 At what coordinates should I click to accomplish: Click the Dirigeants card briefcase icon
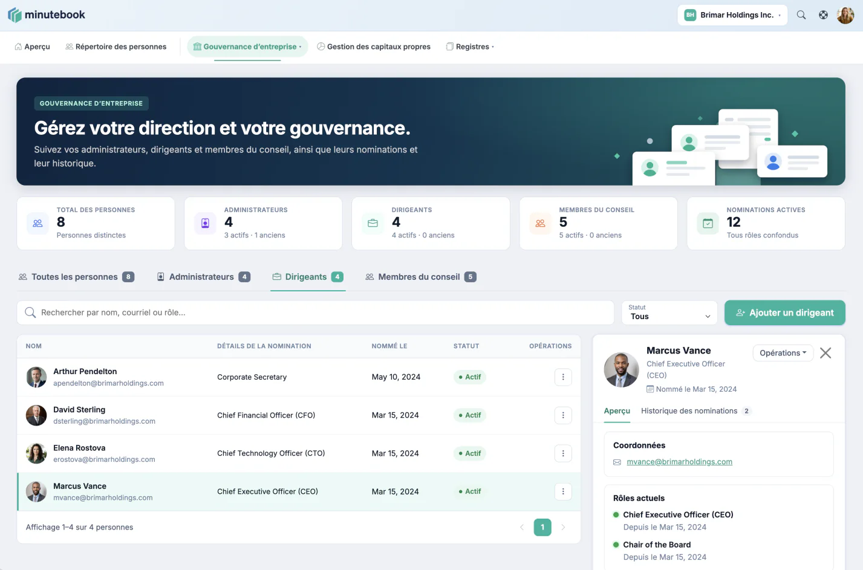coord(373,223)
